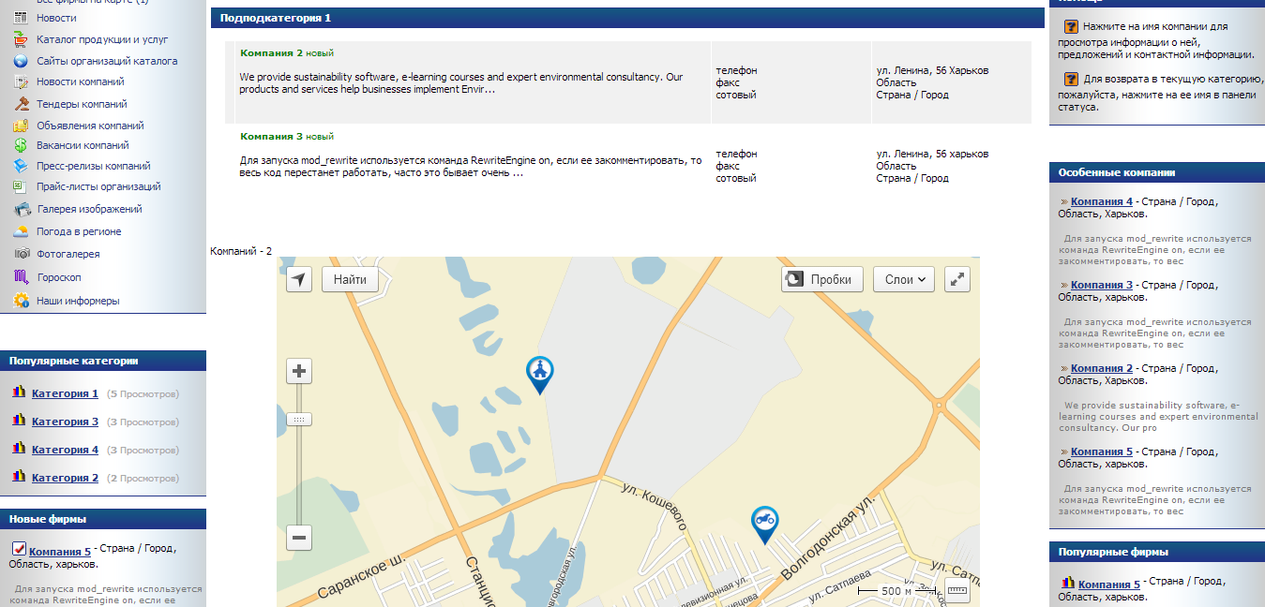
Task: Click the chart icon beside Популярные фирмы Компания 5
Action: (1068, 584)
